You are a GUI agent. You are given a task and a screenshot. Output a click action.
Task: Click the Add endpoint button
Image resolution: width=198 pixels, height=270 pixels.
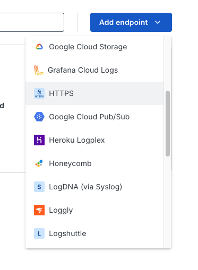(131, 22)
